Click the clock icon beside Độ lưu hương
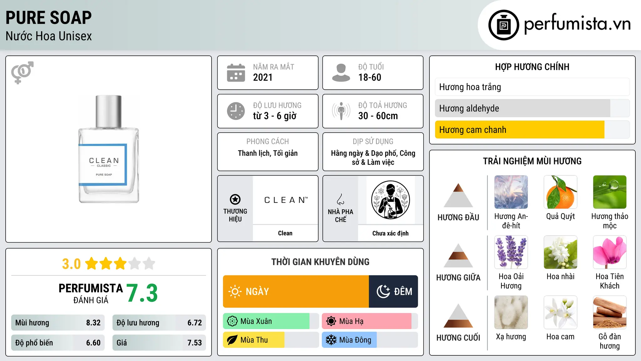The width and height of the screenshot is (641, 361). [x=236, y=111]
